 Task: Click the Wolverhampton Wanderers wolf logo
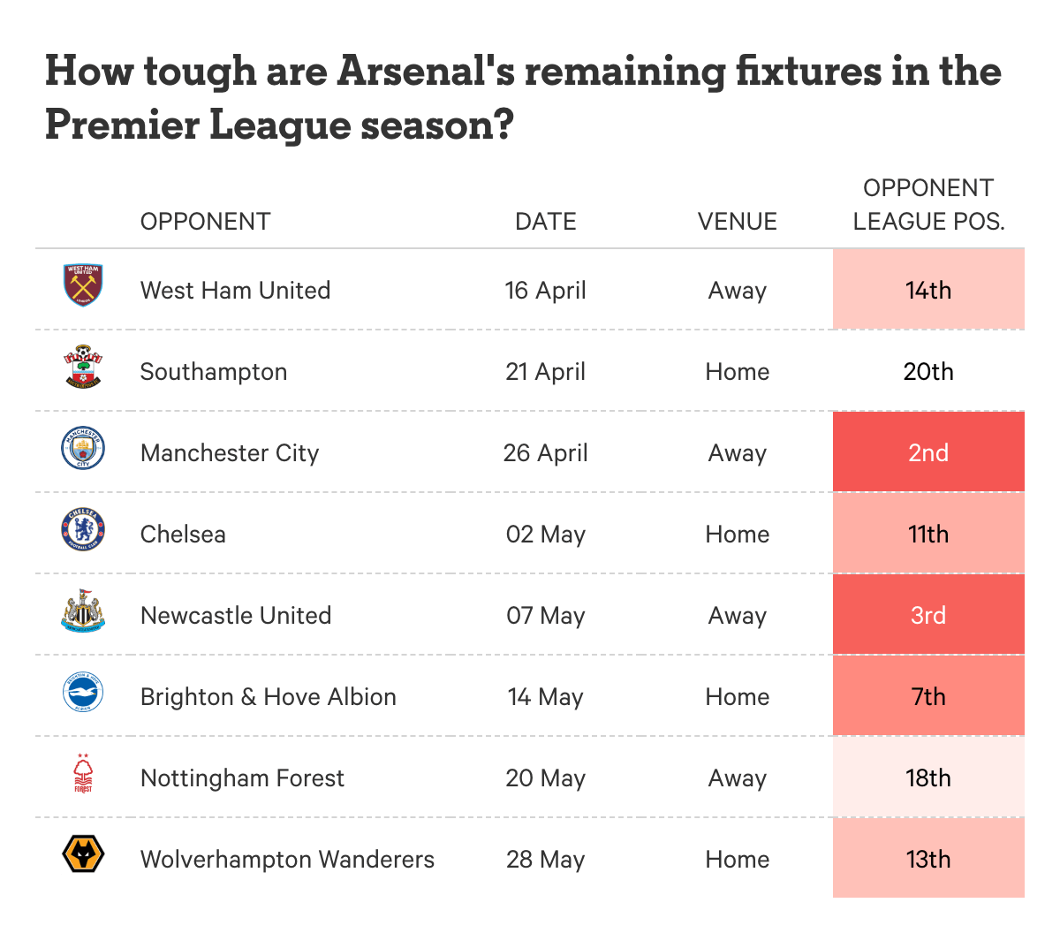83,855
